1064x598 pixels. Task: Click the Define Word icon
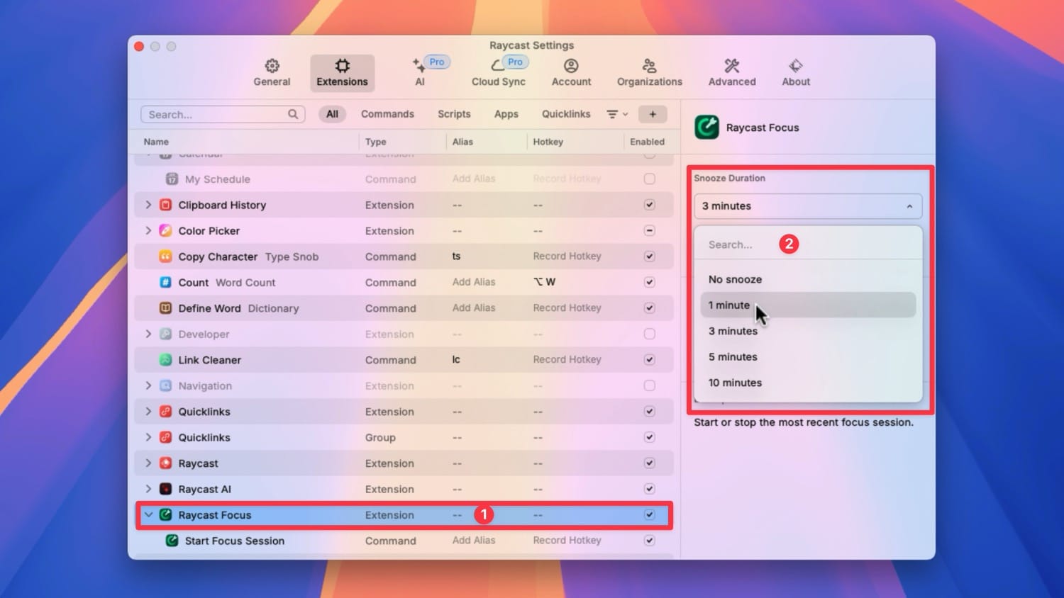[165, 308]
